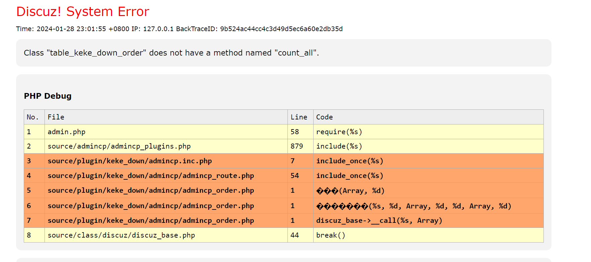Click 'discuz_base->__call(%s, Array)' code cell

(x=428, y=221)
